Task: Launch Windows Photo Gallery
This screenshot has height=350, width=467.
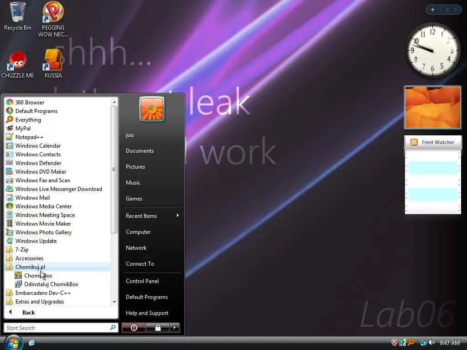Action: [58, 232]
